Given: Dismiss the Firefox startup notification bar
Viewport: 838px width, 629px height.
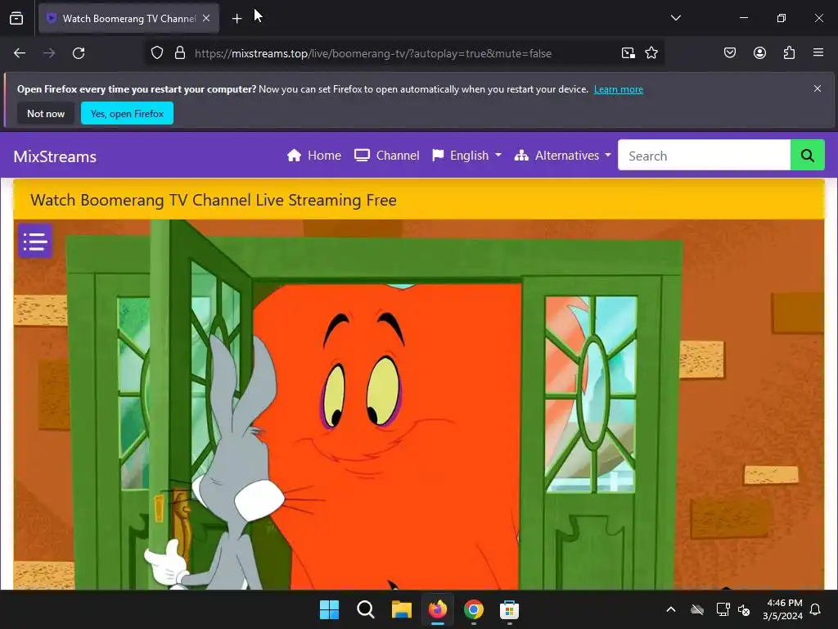Looking at the screenshot, I should (x=818, y=88).
